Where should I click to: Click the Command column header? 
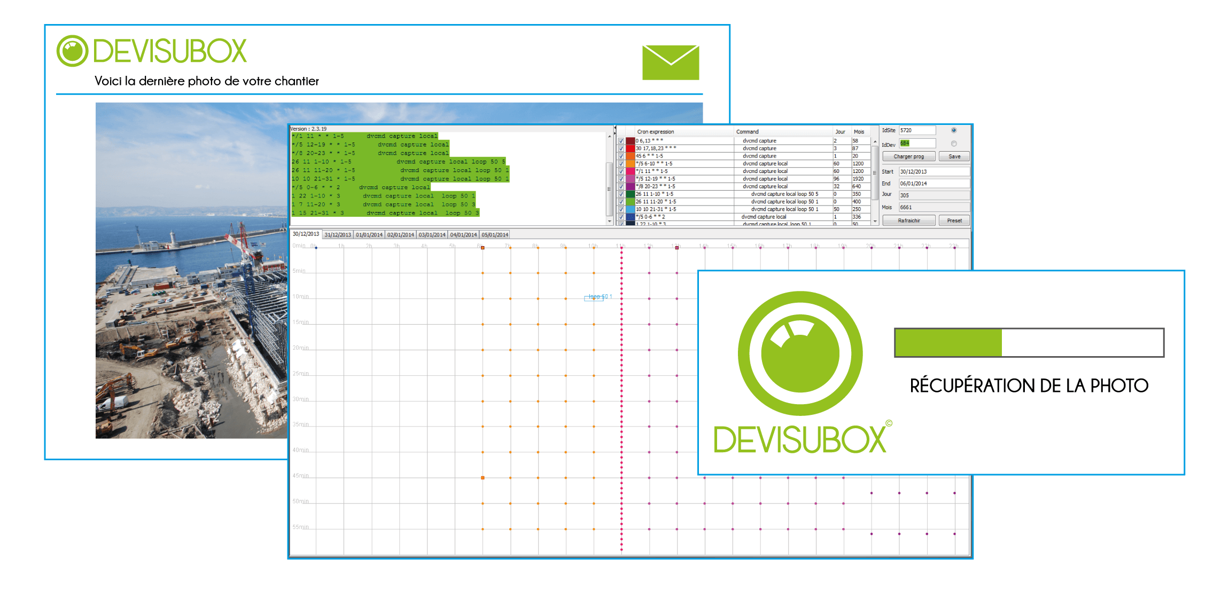[783, 132]
